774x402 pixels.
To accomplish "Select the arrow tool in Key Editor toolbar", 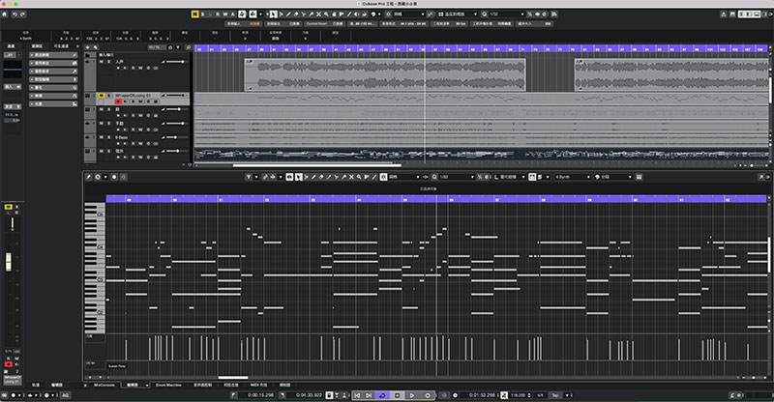I will point(298,177).
